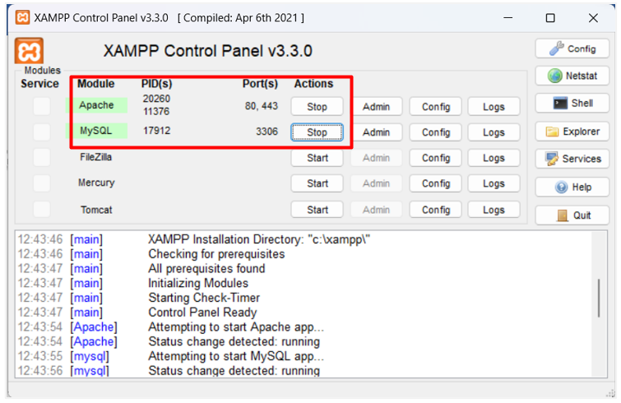Open Config via the wrench icon
The image size is (621, 403).
pyautogui.click(x=573, y=49)
